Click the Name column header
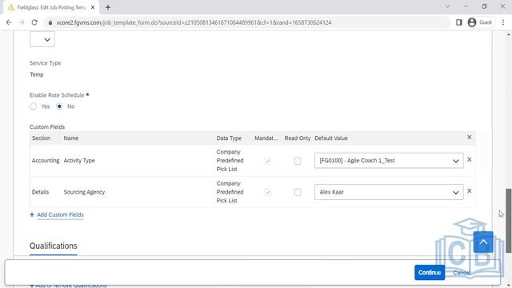512x288 pixels. [x=71, y=138]
